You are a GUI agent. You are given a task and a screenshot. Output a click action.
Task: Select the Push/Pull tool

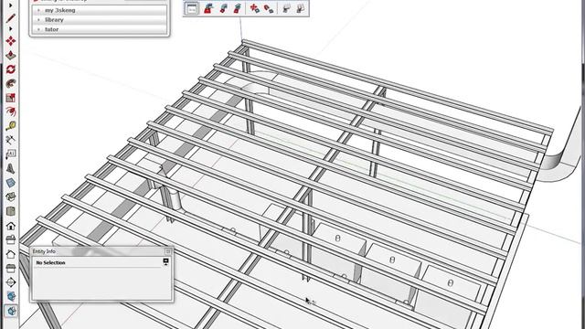(x=10, y=55)
